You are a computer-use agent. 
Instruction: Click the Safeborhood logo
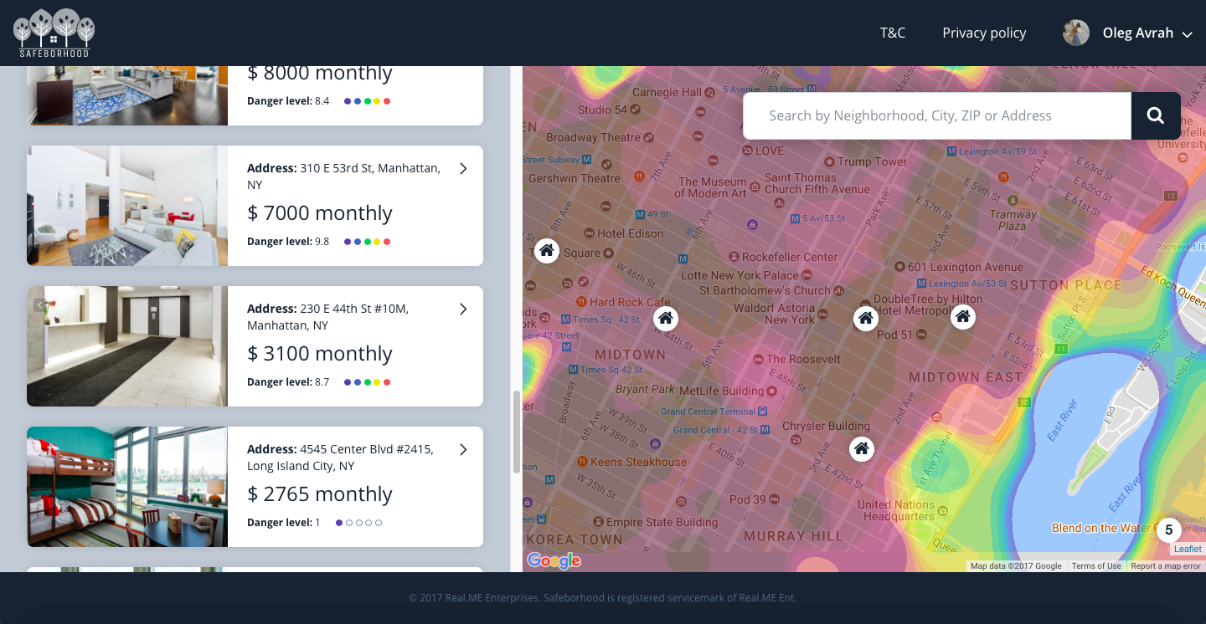(54, 33)
